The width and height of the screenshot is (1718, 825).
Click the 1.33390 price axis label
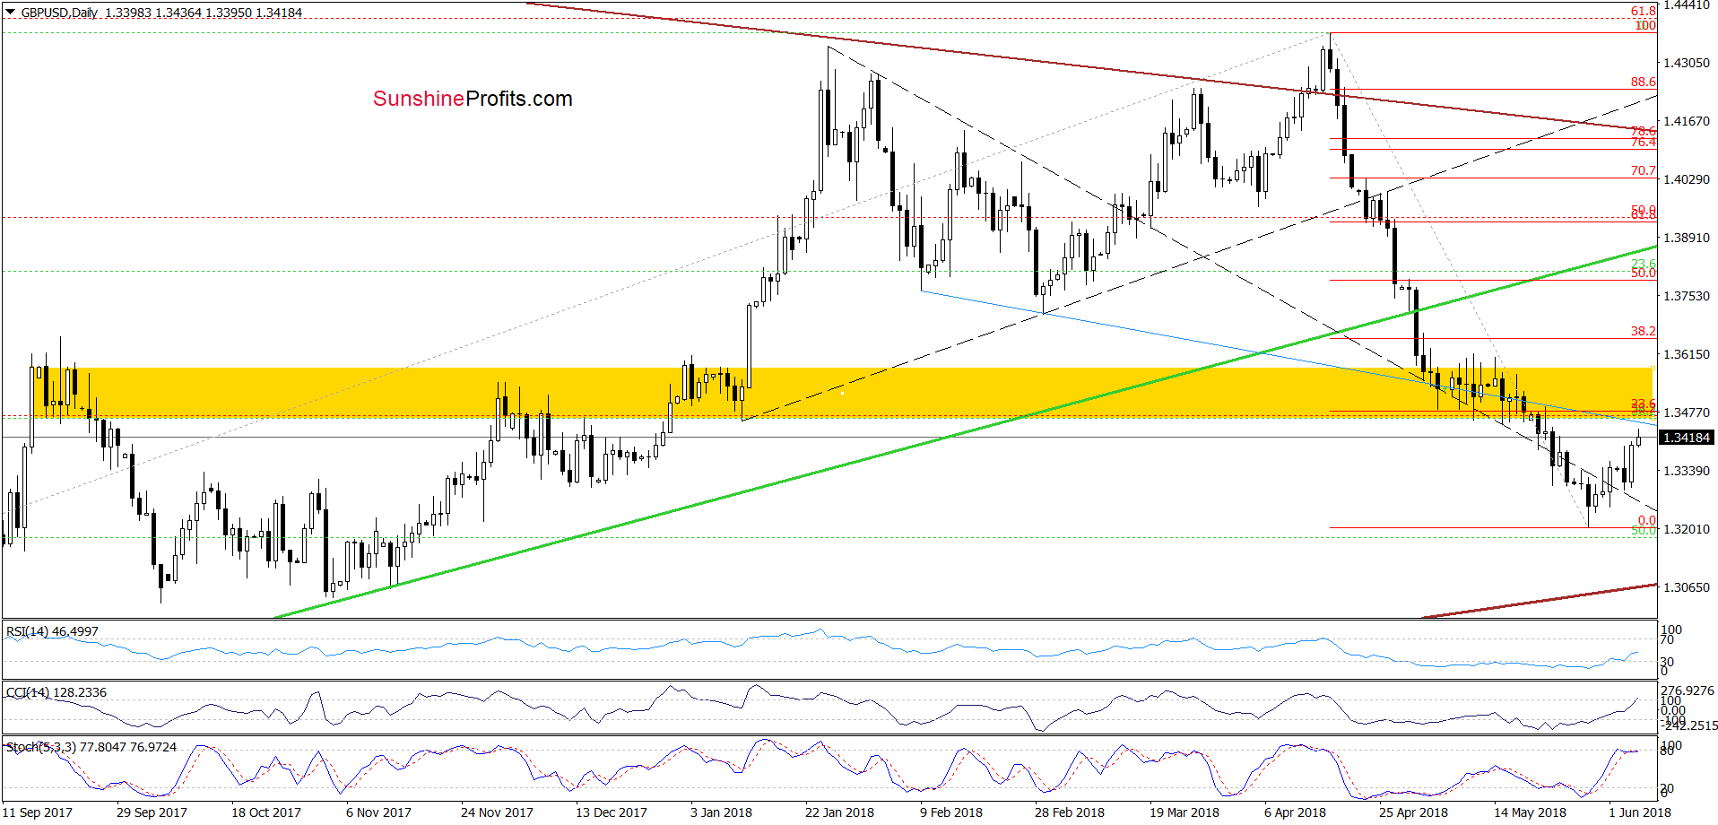[x=1687, y=471]
